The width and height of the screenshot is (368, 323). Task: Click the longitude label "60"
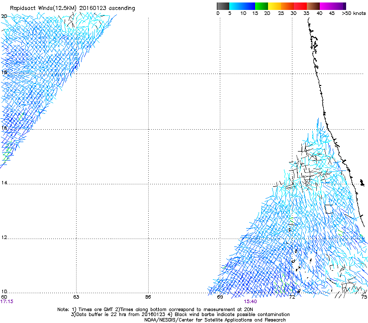pyautogui.click(x=4, y=297)
